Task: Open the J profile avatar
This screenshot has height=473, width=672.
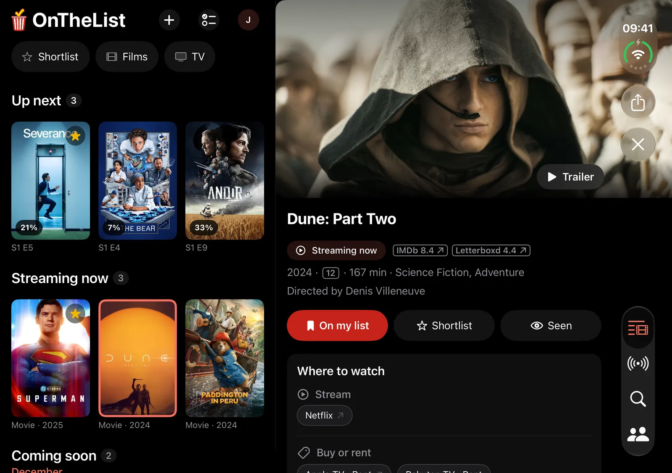Action: (248, 20)
